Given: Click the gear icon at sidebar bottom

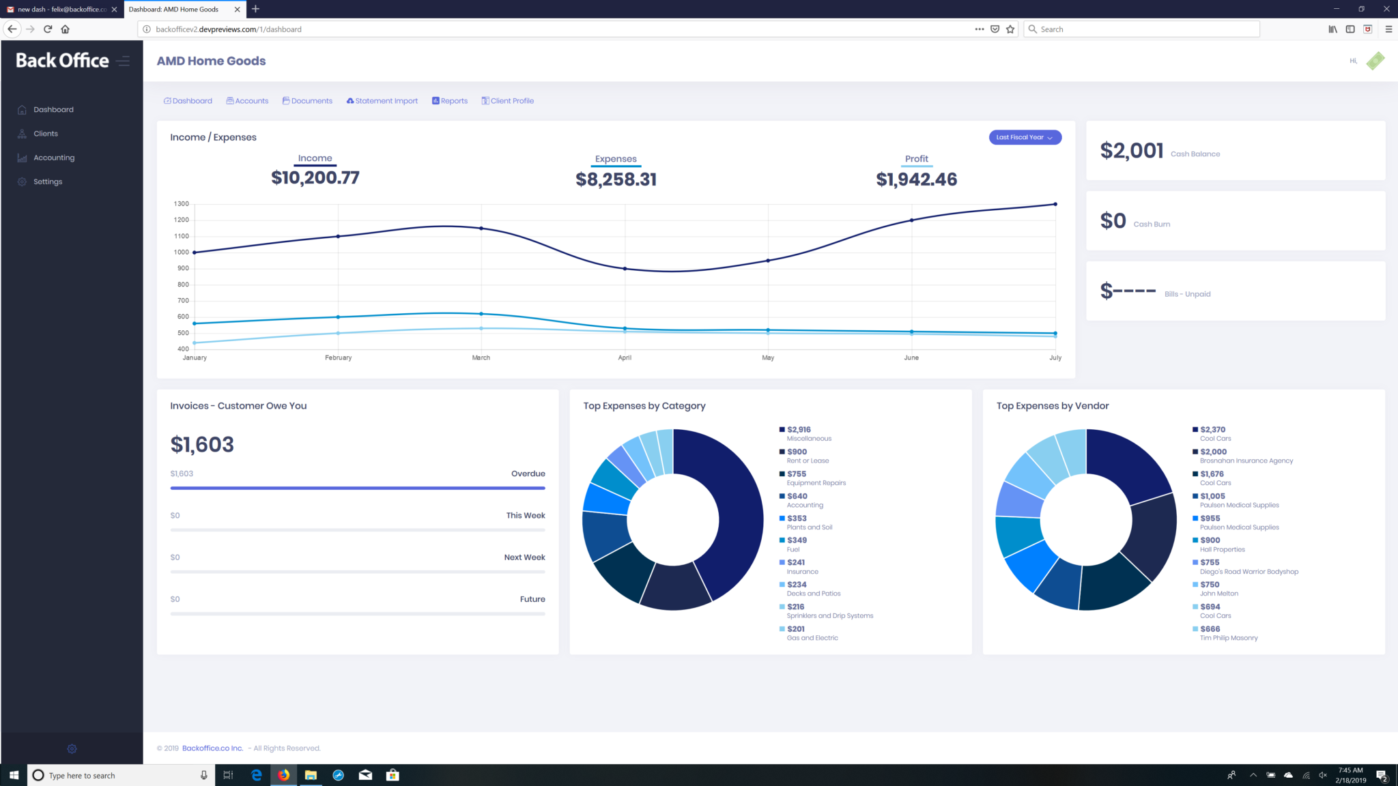Looking at the screenshot, I should [x=72, y=748].
